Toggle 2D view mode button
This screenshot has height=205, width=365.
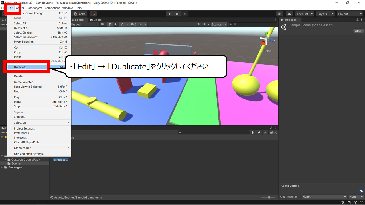102,24
